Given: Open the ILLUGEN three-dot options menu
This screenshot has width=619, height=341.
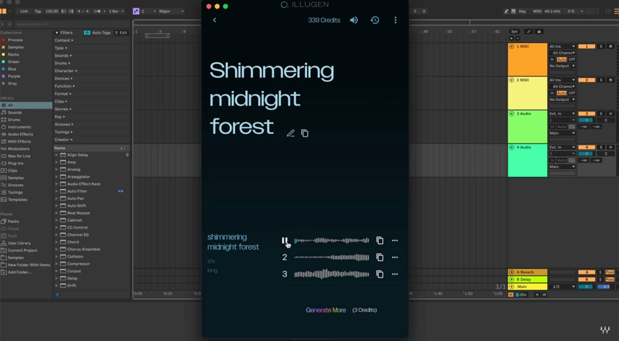Looking at the screenshot, I should point(395,21).
